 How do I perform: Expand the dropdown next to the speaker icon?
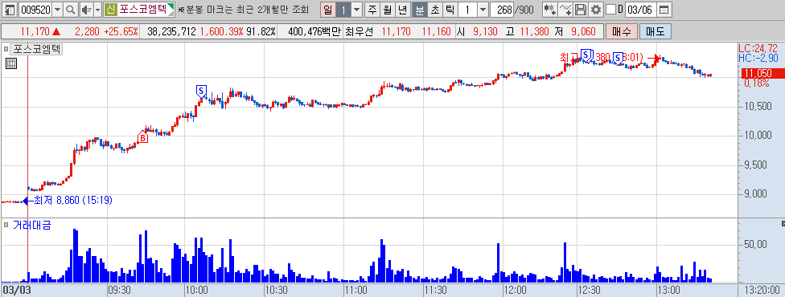coord(97,10)
